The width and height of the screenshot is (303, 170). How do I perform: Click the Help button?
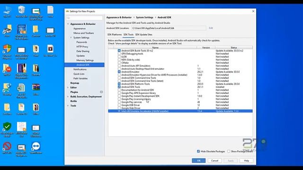tap(246, 161)
